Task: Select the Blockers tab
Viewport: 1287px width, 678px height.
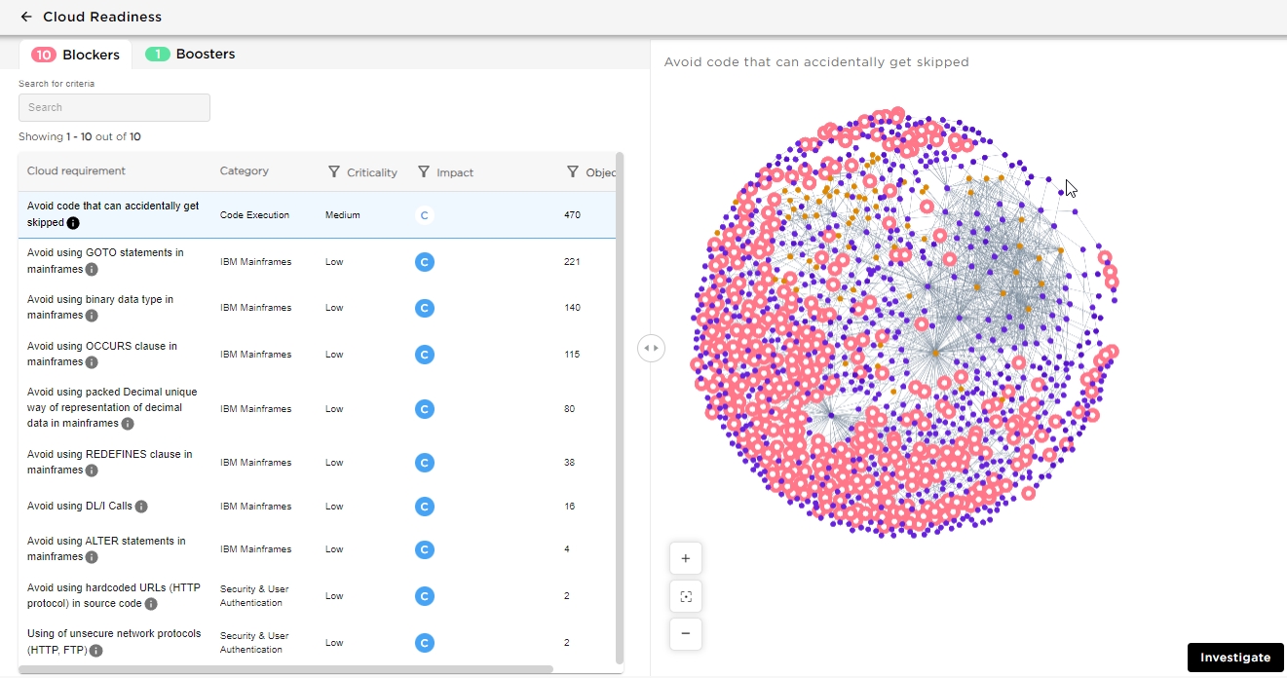Action: point(76,55)
